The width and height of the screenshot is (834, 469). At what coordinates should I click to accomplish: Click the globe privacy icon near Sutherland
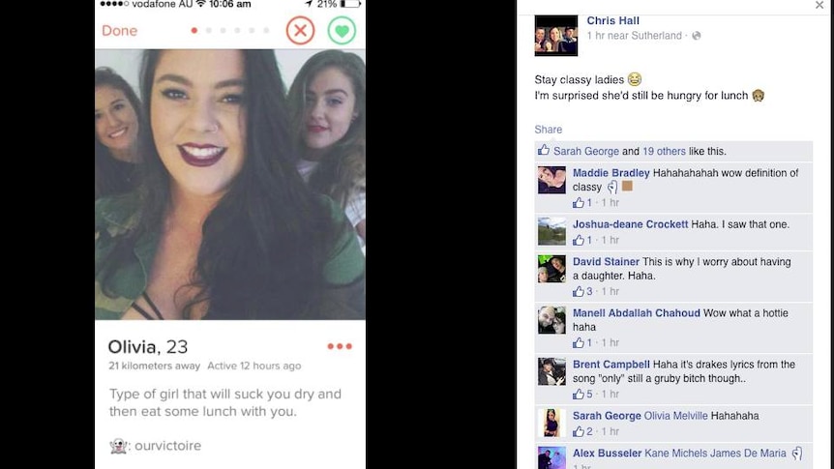pyautogui.click(x=697, y=36)
